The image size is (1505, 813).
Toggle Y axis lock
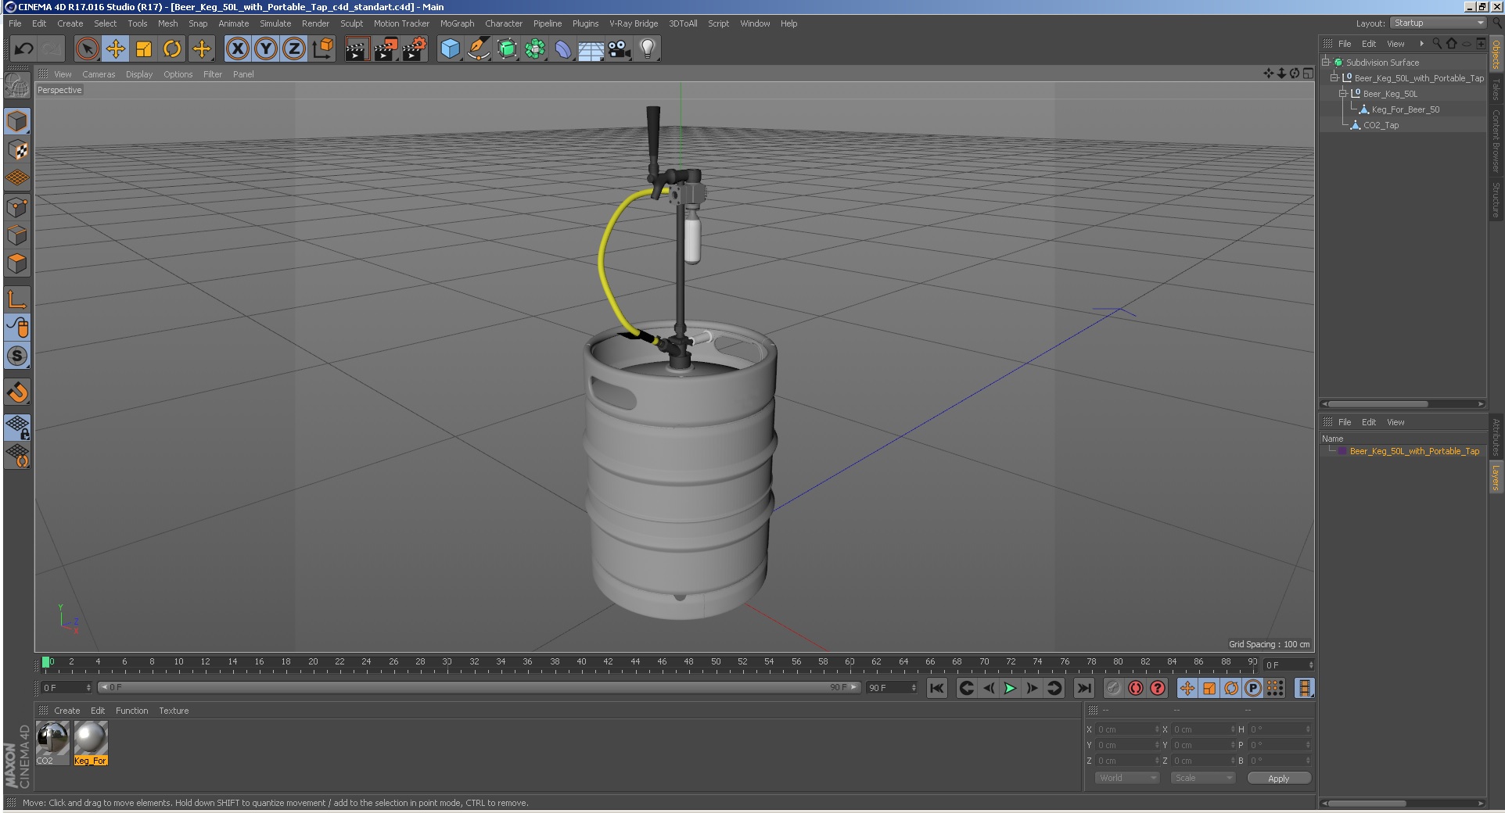(x=266, y=48)
